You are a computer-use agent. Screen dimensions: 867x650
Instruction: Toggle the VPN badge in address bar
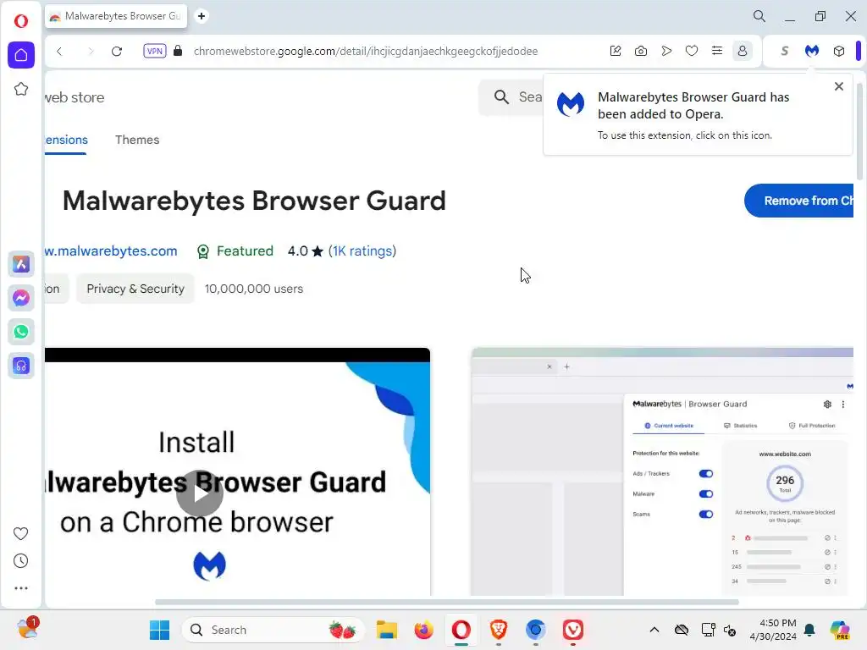pos(155,51)
